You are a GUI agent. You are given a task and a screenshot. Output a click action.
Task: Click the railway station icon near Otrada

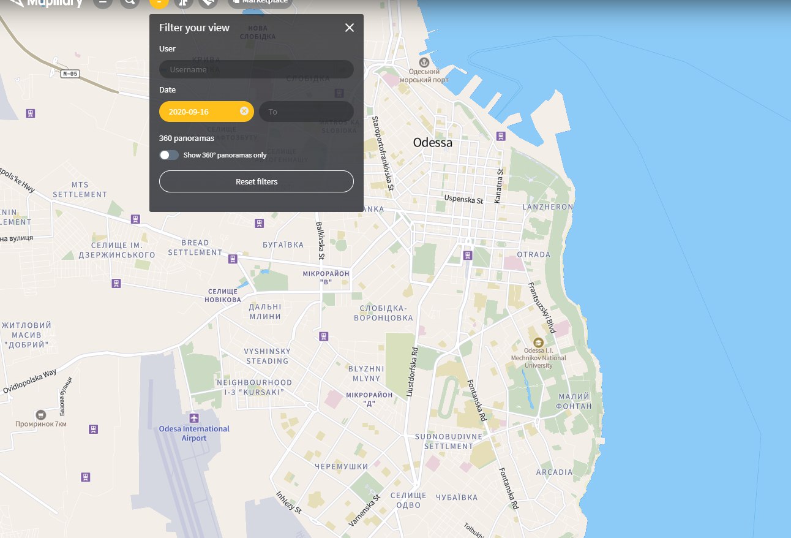[468, 255]
